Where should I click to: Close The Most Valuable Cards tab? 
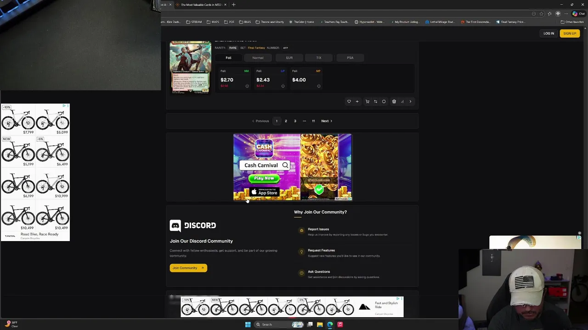point(225,5)
